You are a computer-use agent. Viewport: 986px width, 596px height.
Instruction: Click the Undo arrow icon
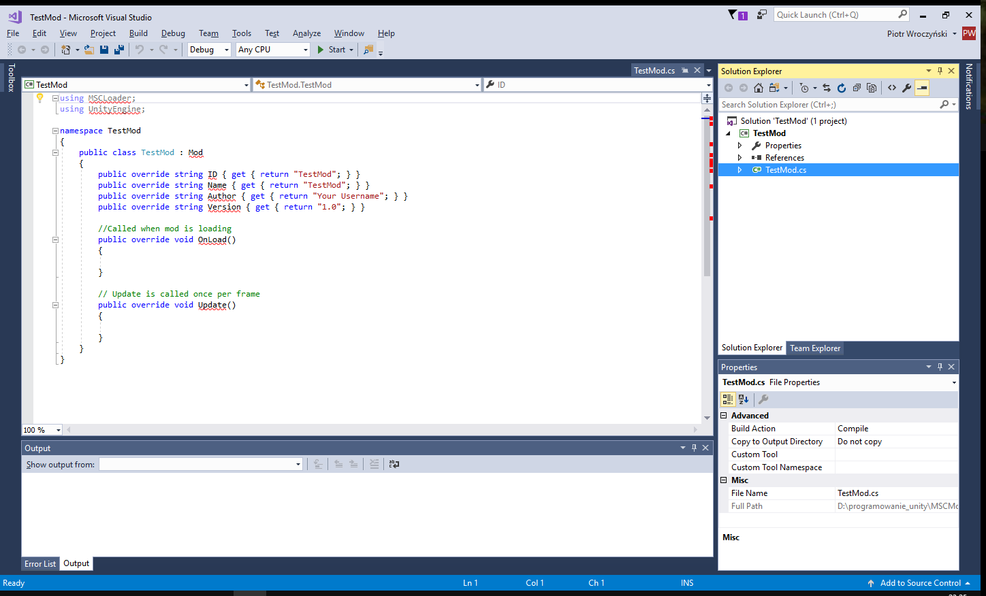pyautogui.click(x=140, y=50)
